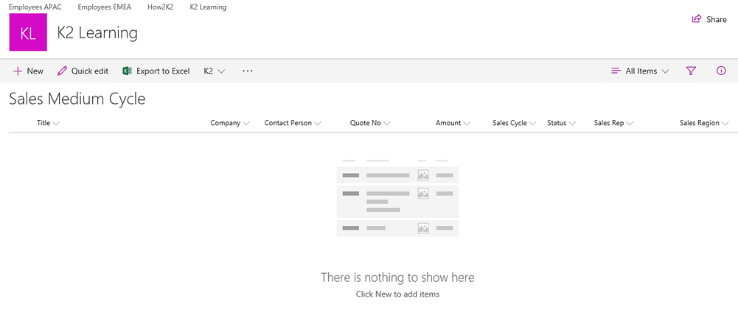Open K2 Learning top navigation link

[208, 7]
